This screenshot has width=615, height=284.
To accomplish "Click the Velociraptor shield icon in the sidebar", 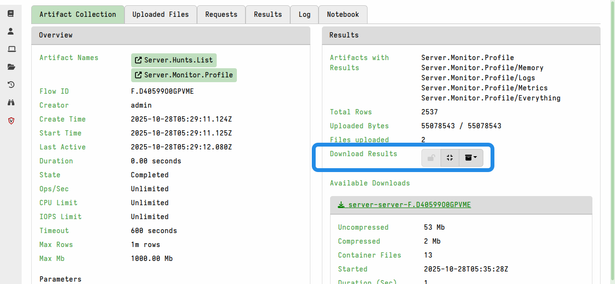I will pos(11,121).
